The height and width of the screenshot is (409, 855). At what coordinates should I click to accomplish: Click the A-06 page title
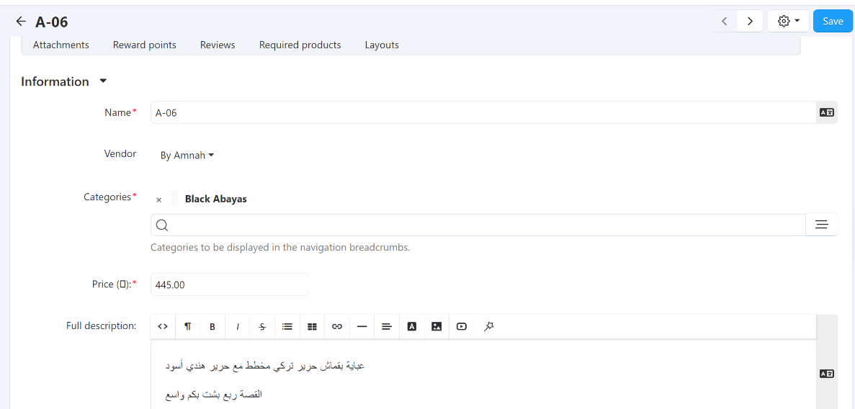pyautogui.click(x=52, y=22)
